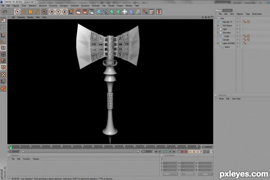Activate the Rotate tool
The height and width of the screenshot is (180, 270).
[x=37, y=12]
